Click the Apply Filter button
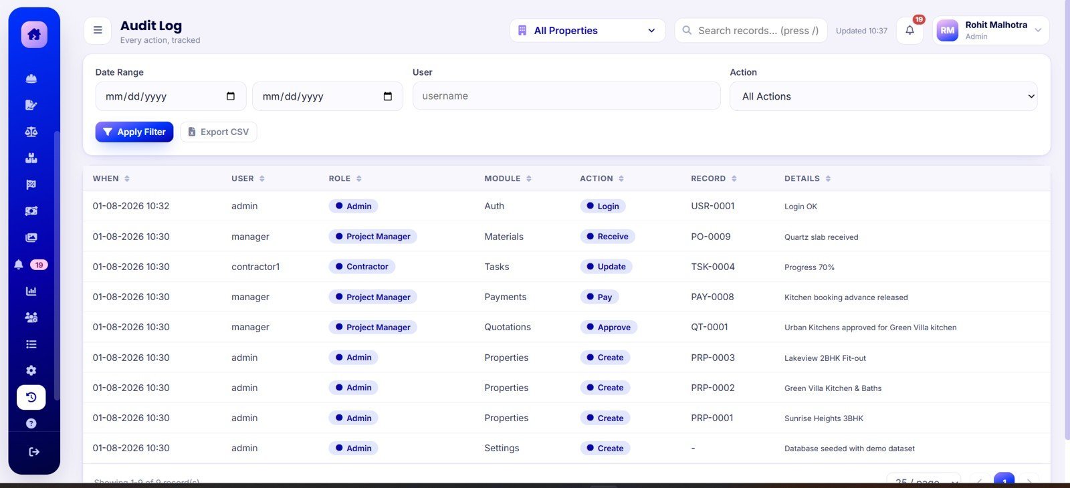Screen dimensions: 1070x488 [134, 132]
